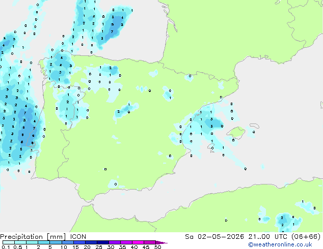Click the weatheronline.co.uk copyright link
Image resolution: width=323 pixels, height=249 pixels.
point(280,244)
